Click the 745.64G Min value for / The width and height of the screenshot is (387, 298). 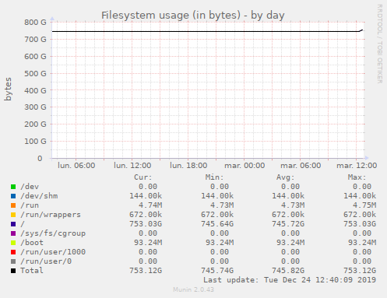coord(217,224)
